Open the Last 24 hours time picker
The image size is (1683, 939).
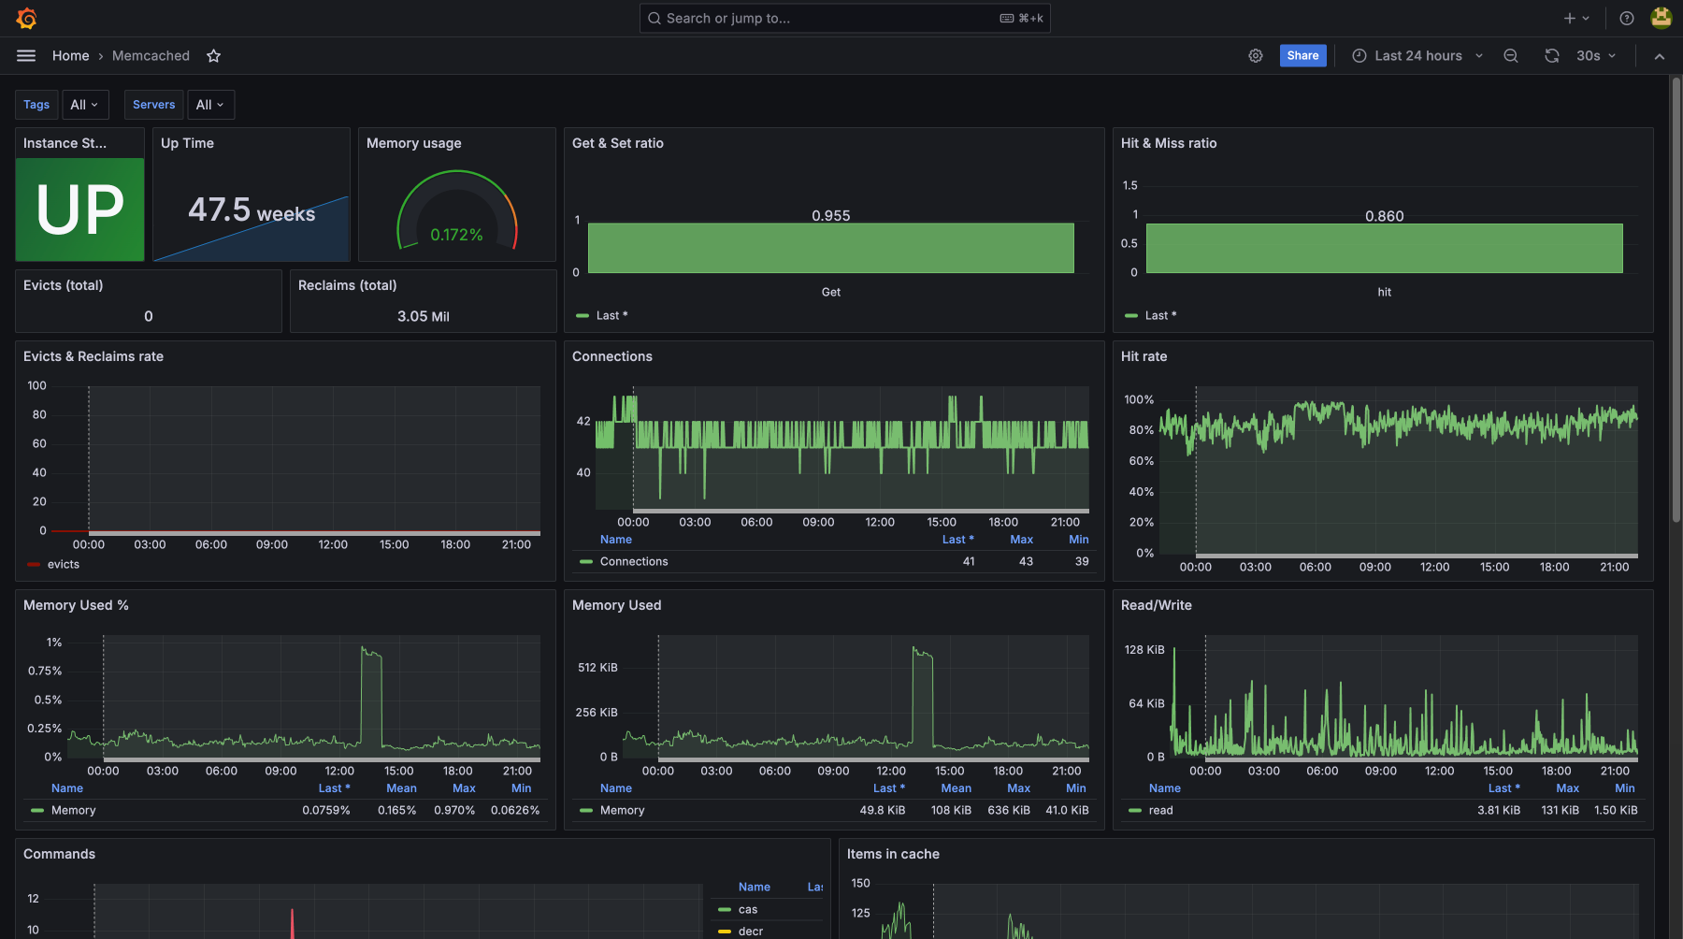point(1417,56)
